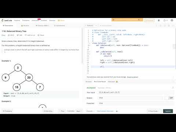This screenshot has width=176, height=132.
Task: Go to previous problem with Prev
Action: [62, 111]
